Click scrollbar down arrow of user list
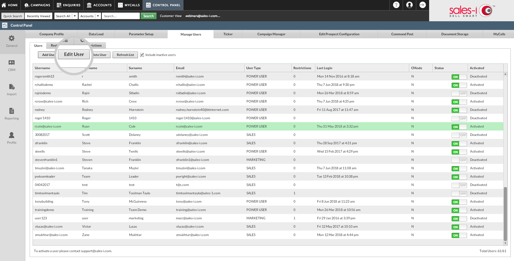The width and height of the screenshot is (514, 261). point(505,243)
